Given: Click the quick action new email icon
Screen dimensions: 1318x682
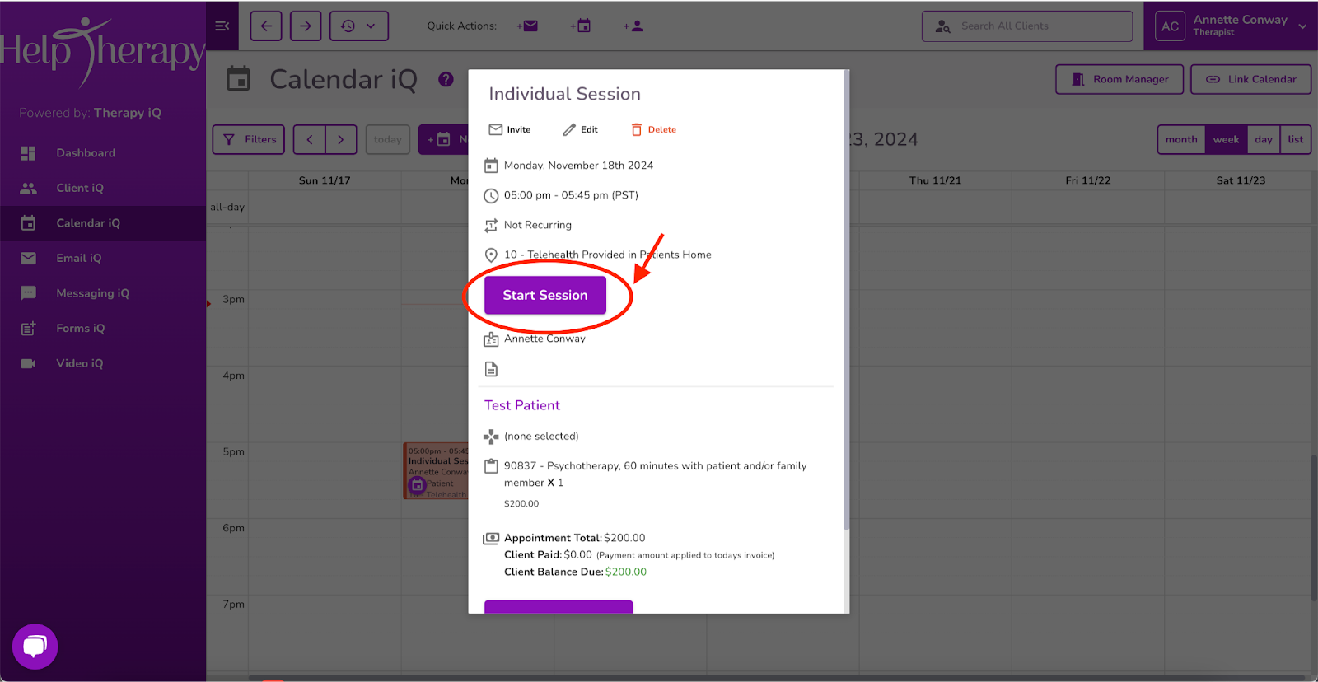Looking at the screenshot, I should (x=527, y=26).
